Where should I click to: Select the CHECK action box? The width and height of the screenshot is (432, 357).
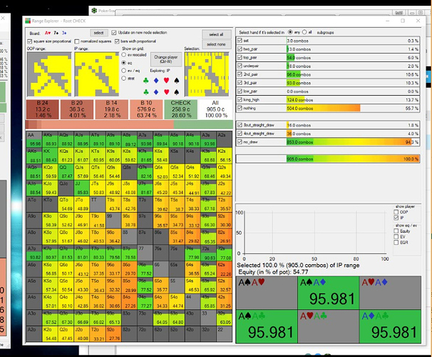pos(181,109)
